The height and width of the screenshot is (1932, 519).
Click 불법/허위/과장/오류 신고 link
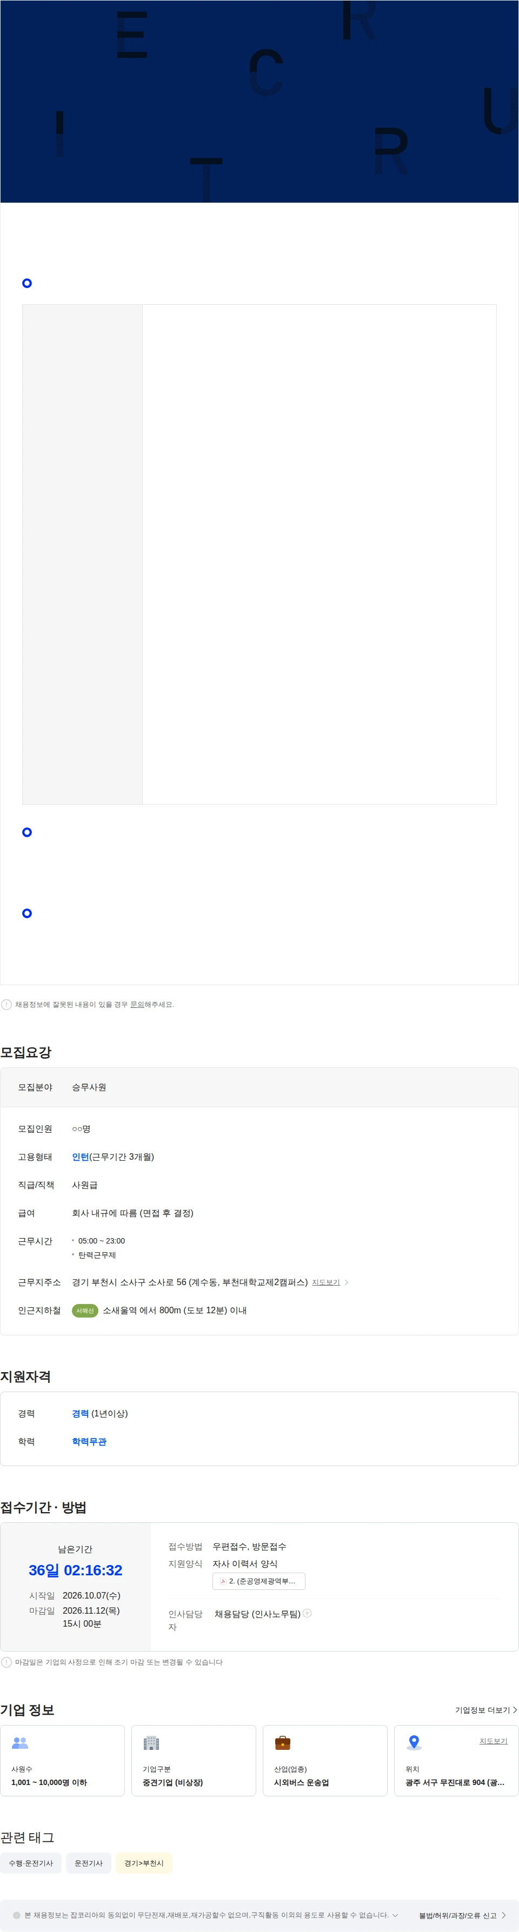(x=462, y=1915)
